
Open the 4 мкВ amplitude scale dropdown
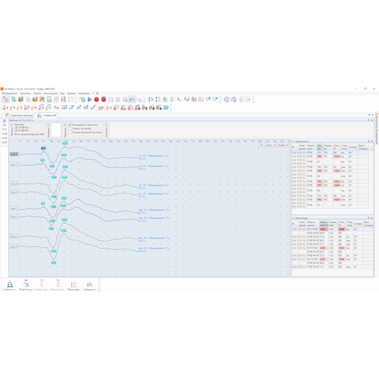point(282,145)
